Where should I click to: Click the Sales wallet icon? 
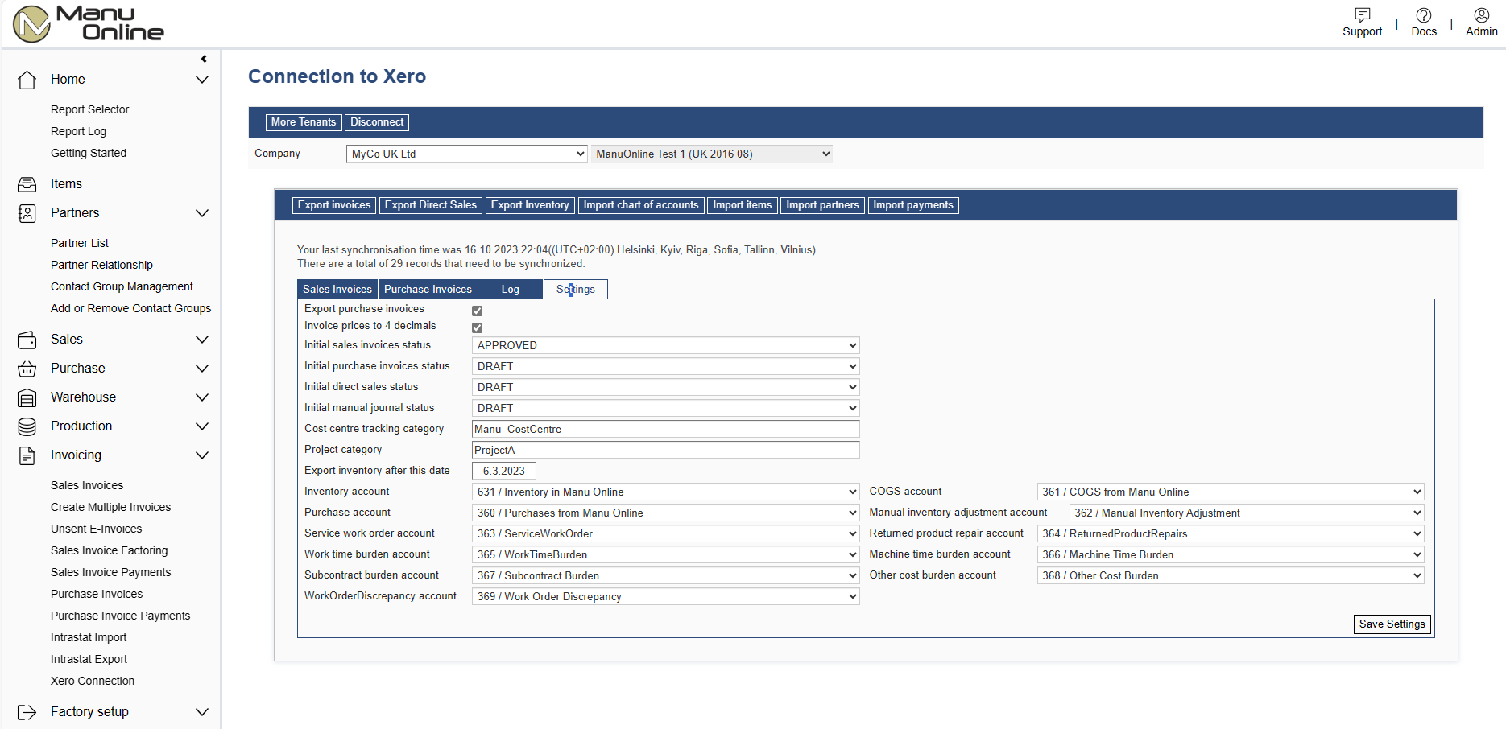click(x=27, y=340)
